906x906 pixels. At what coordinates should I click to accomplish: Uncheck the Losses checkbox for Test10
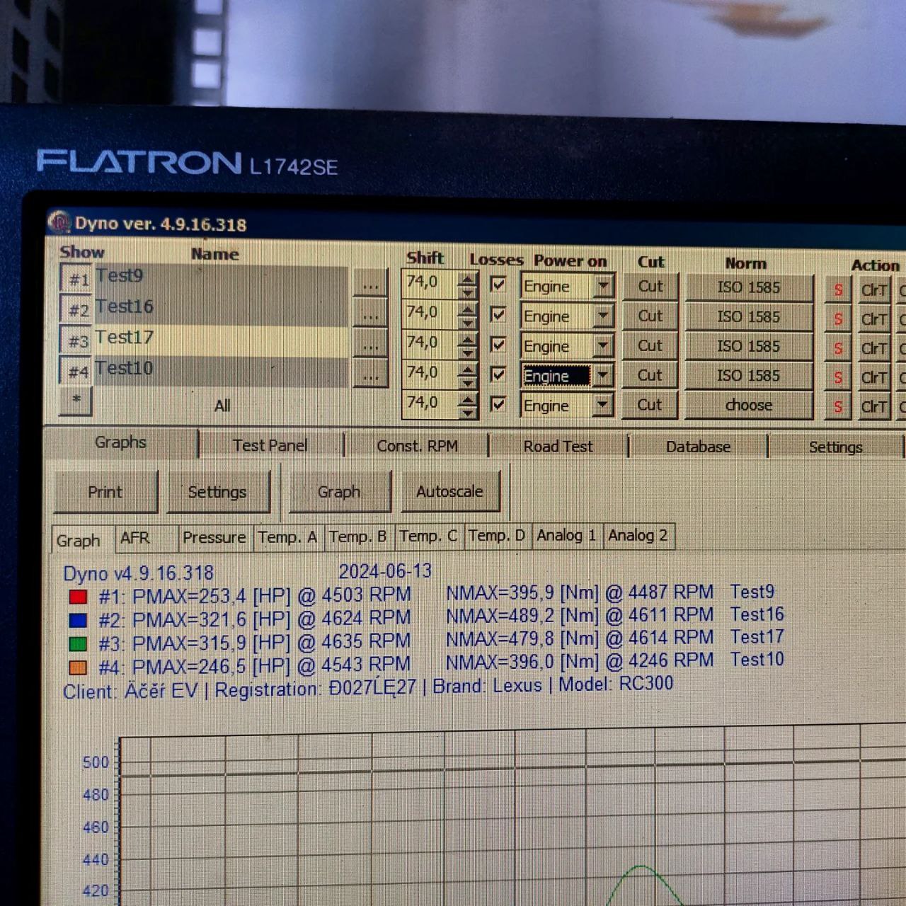point(498,374)
